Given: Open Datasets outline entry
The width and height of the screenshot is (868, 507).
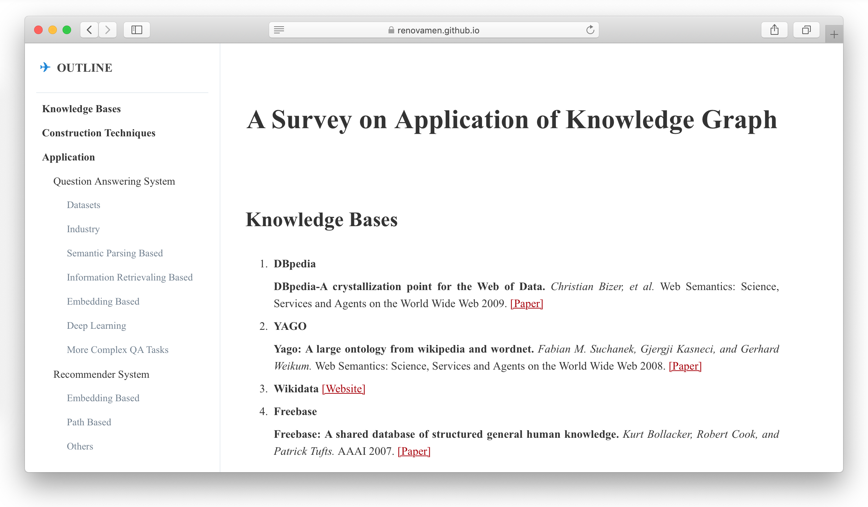Looking at the screenshot, I should coord(84,205).
